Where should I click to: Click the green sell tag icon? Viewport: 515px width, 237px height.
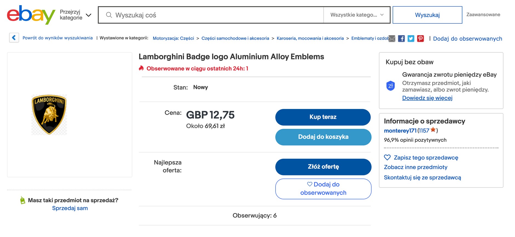pos(22,200)
